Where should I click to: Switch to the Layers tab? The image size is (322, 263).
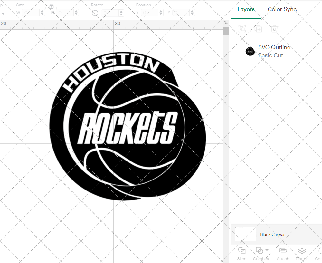246,9
